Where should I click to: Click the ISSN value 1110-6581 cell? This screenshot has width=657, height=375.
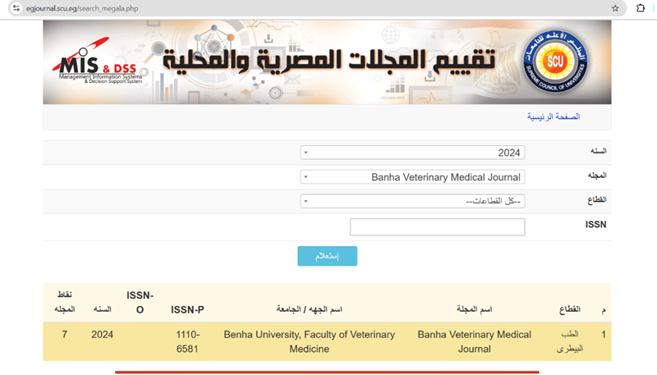[x=188, y=341]
